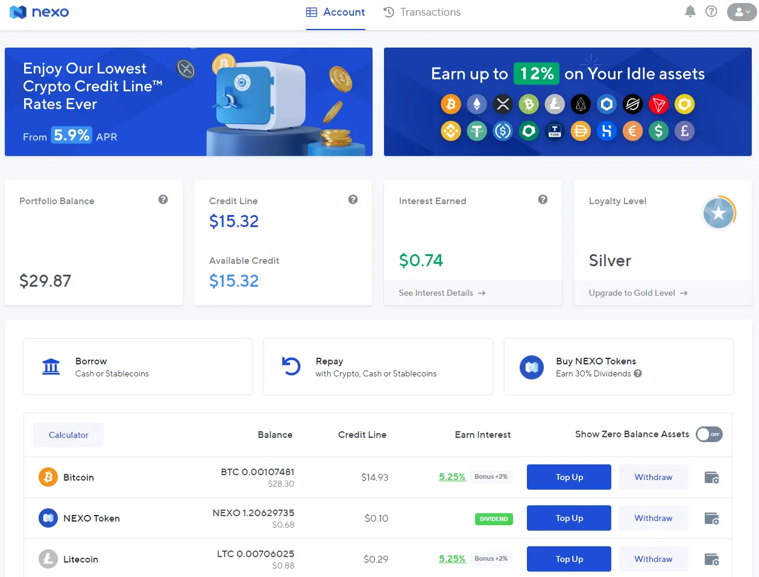Withdraw from the NEXO Token wallet
The width and height of the screenshot is (759, 577).
click(x=653, y=518)
